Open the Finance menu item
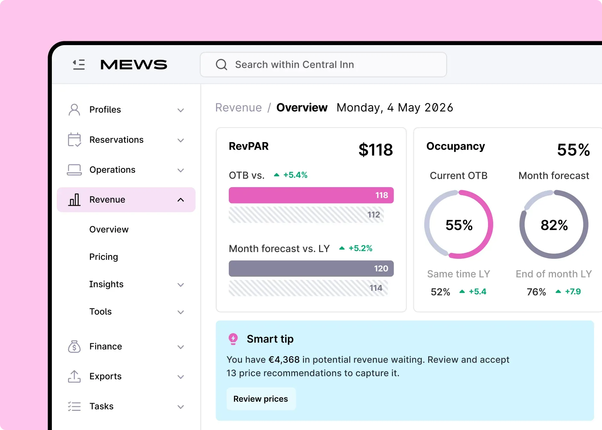 click(x=126, y=346)
